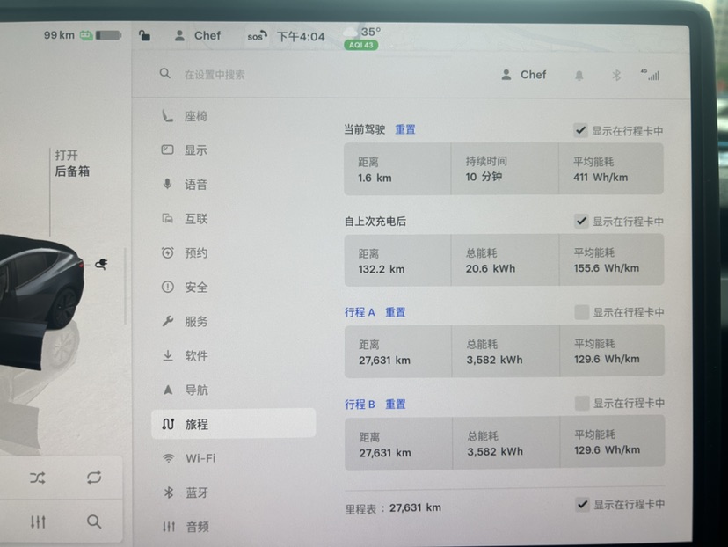Click the 35° weather and AQI 43 indicator
This screenshot has height=547, width=728.
(x=361, y=38)
